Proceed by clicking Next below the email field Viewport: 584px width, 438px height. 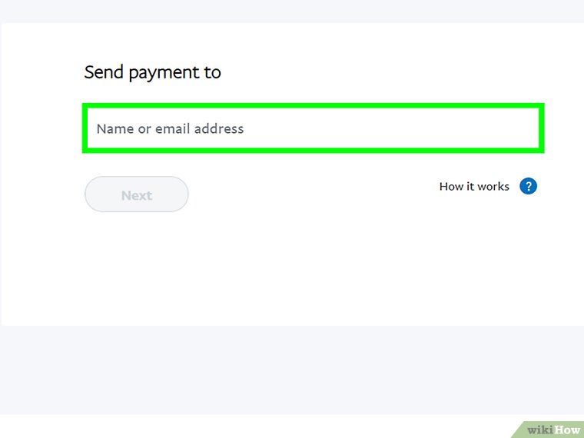point(136,195)
